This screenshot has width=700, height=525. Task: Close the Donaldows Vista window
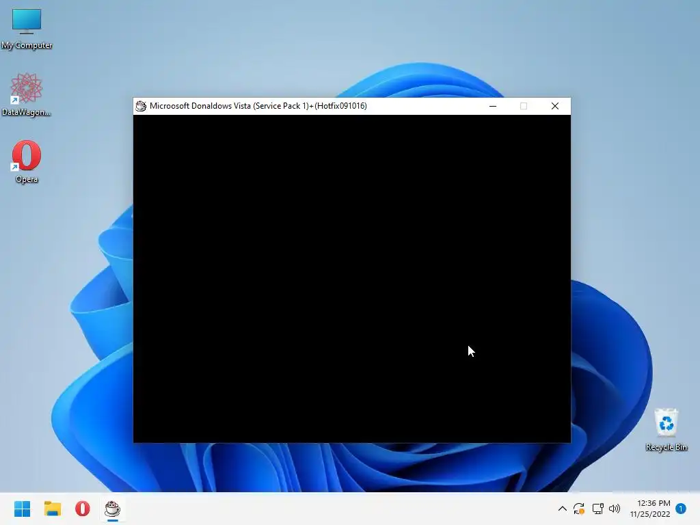[x=555, y=106]
